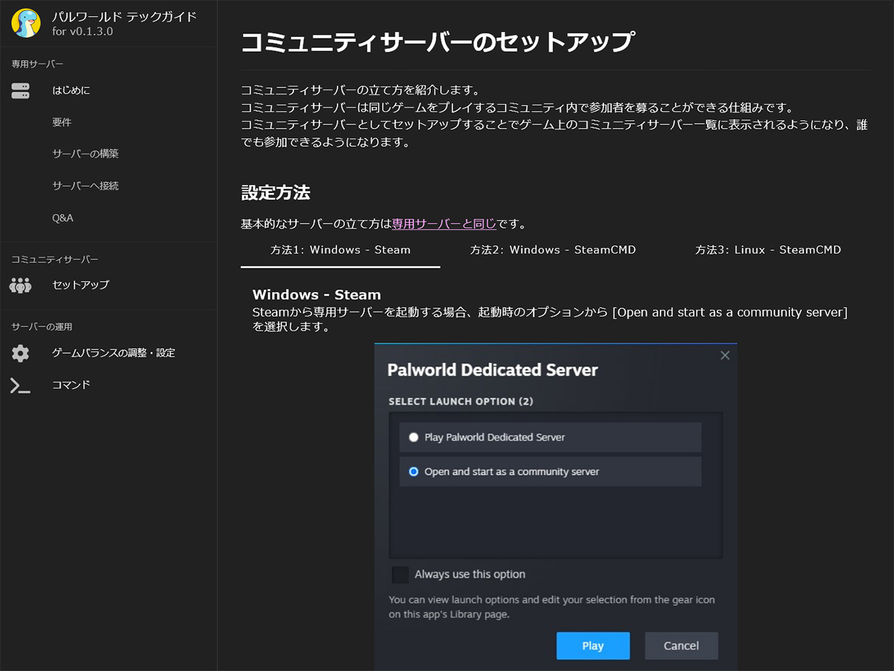
Task: Click the gear icon for game balance settings
Action: pyautogui.click(x=20, y=353)
